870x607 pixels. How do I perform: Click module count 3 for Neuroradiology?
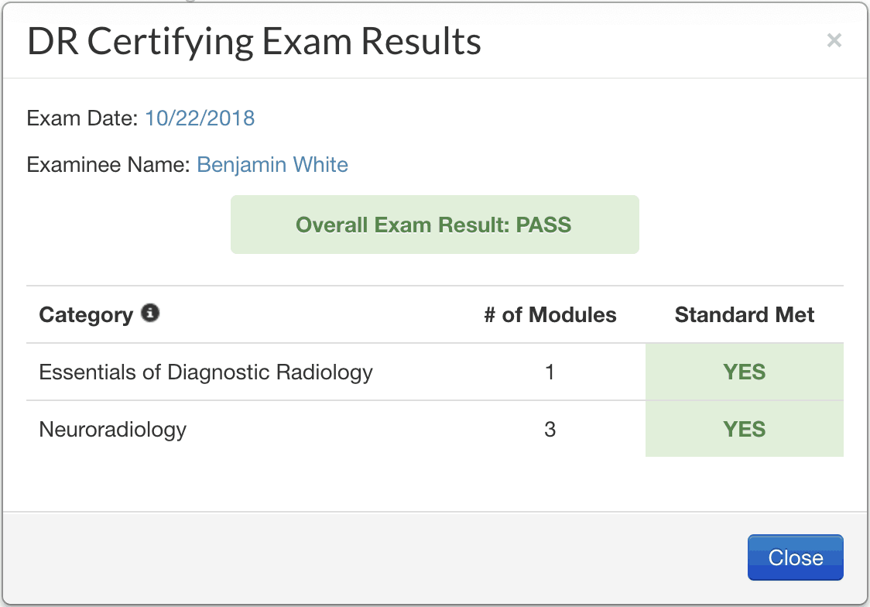coord(550,430)
